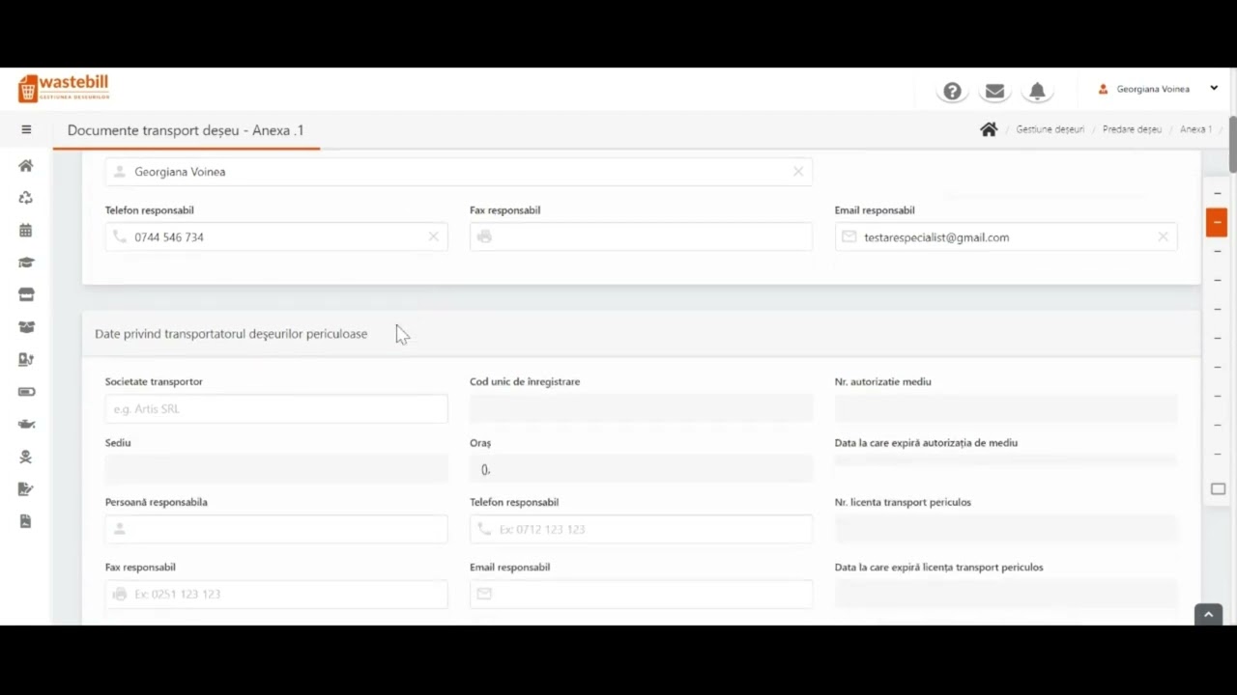Open the notifications bell icon
The width and height of the screenshot is (1237, 695).
(x=1037, y=91)
